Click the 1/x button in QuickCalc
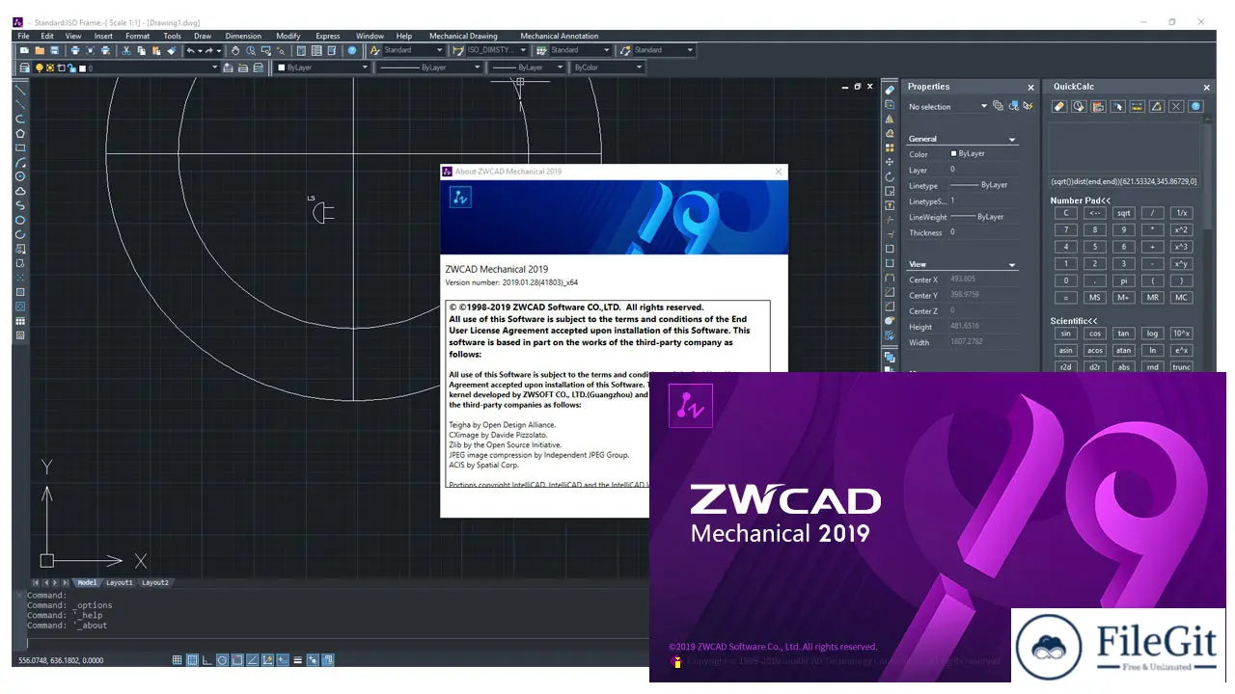 click(1182, 213)
